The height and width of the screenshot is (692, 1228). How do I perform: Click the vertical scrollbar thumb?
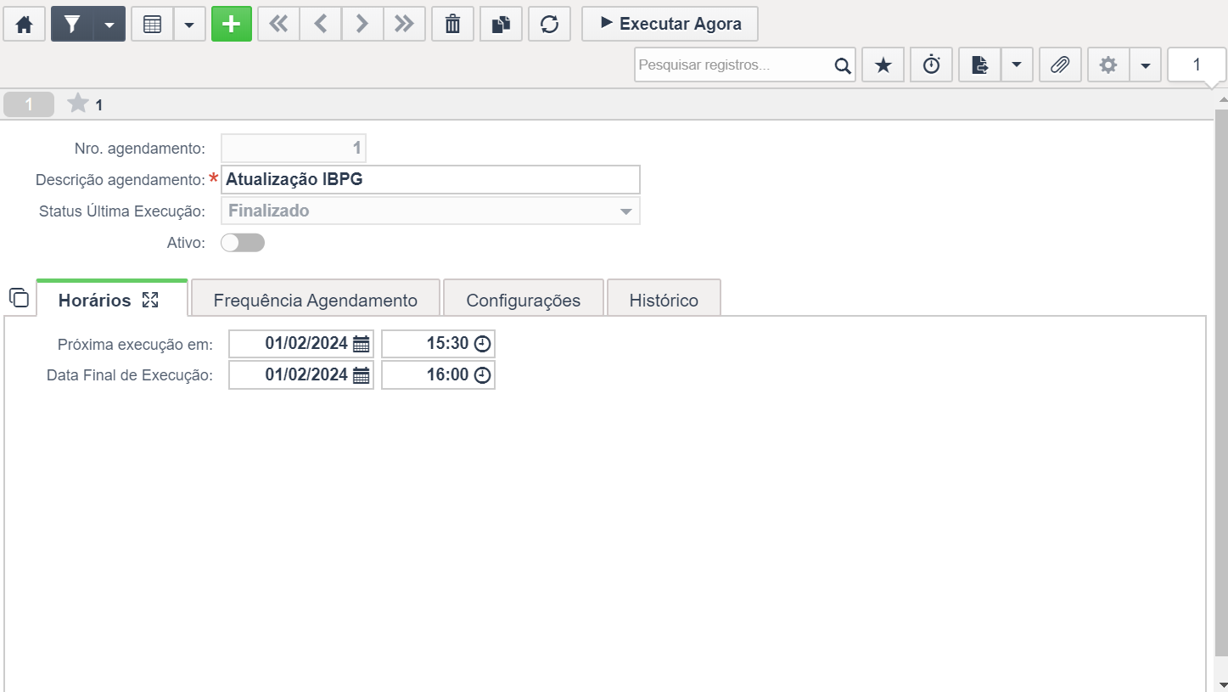(x=1222, y=382)
